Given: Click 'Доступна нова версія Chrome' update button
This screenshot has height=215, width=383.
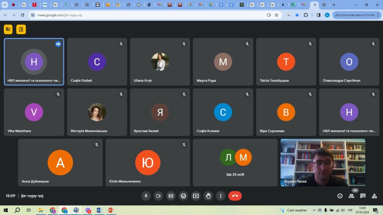Looking at the screenshot, I should pos(355,15).
